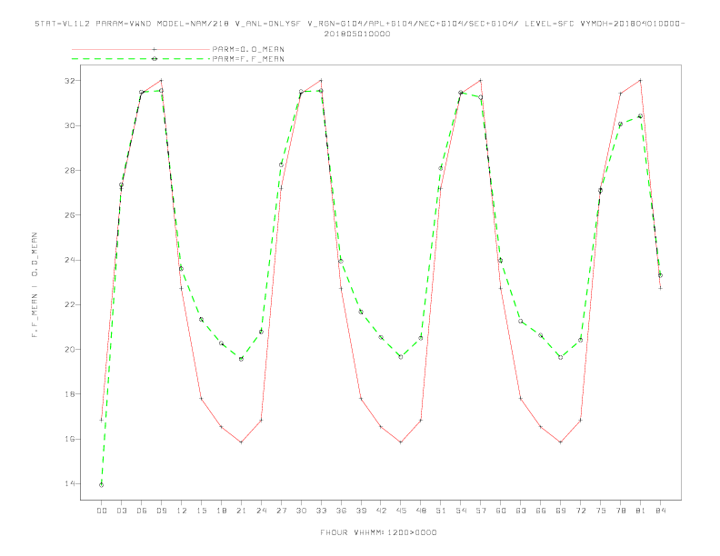720x556 pixels.
Task: Select green F.F_MEAN circle marker at hour 69
Action: [x=561, y=357]
